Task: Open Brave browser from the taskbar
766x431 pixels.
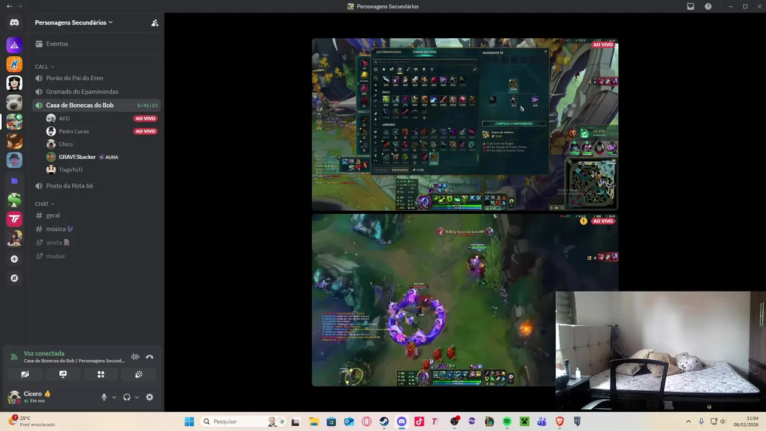Action: 560,421
